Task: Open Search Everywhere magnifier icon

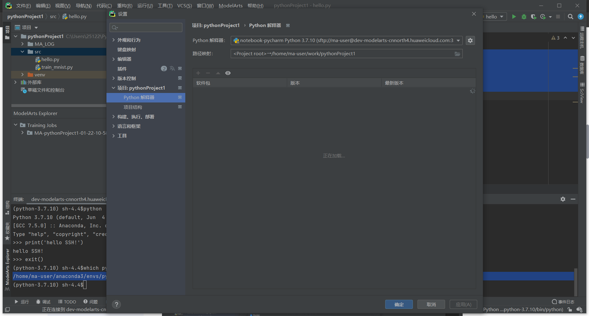Action: [x=571, y=17]
